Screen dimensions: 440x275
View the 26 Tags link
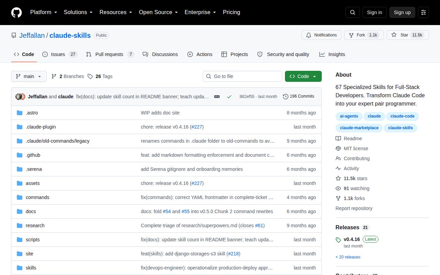[100, 76]
